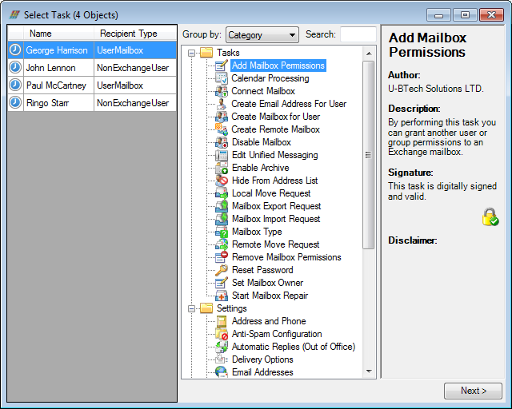
Task: Click the Calendar Processing icon
Action: 222,78
